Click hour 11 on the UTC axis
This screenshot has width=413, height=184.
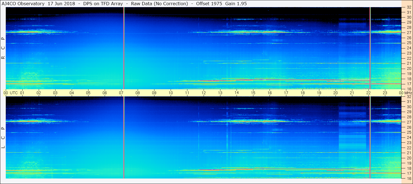(187, 93)
